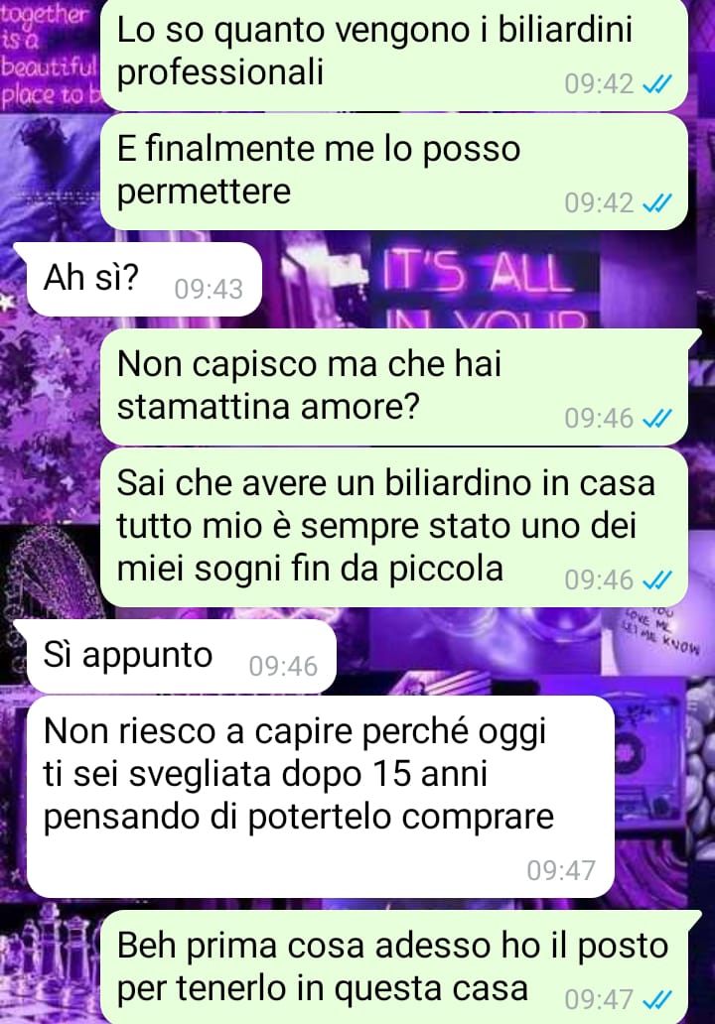This screenshot has height=1024, width=715.
Task: Select the 'Ah sì?' message bubble
Action: click(x=138, y=280)
